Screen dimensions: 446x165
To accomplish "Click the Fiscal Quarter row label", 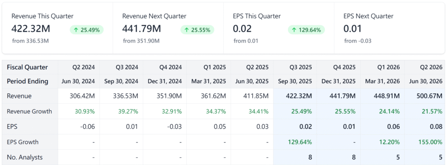I will (27, 67).
